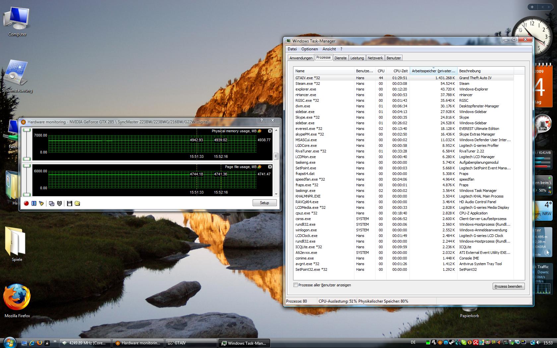Launch Firefox from Quick Launch bar
The height and width of the screenshot is (348, 557).
click(x=39, y=343)
